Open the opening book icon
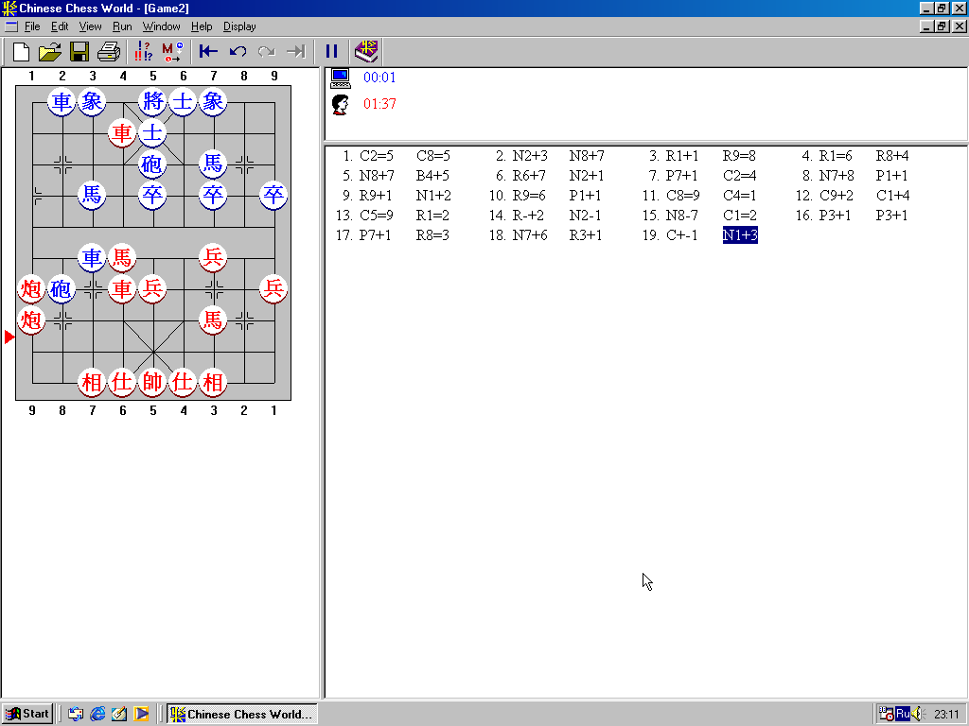This screenshot has width=969, height=726. [366, 52]
